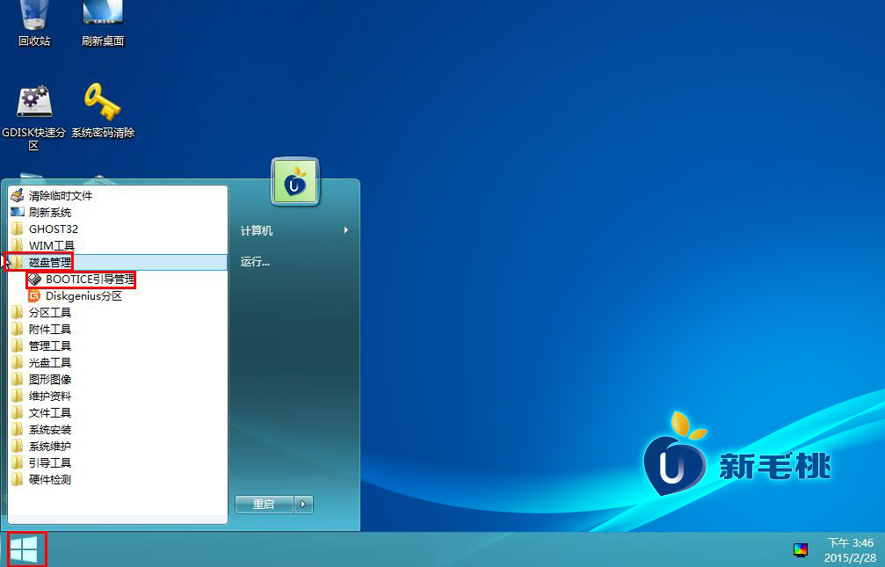
Task: Expand the 系统维护 folder
Action: tap(118, 447)
